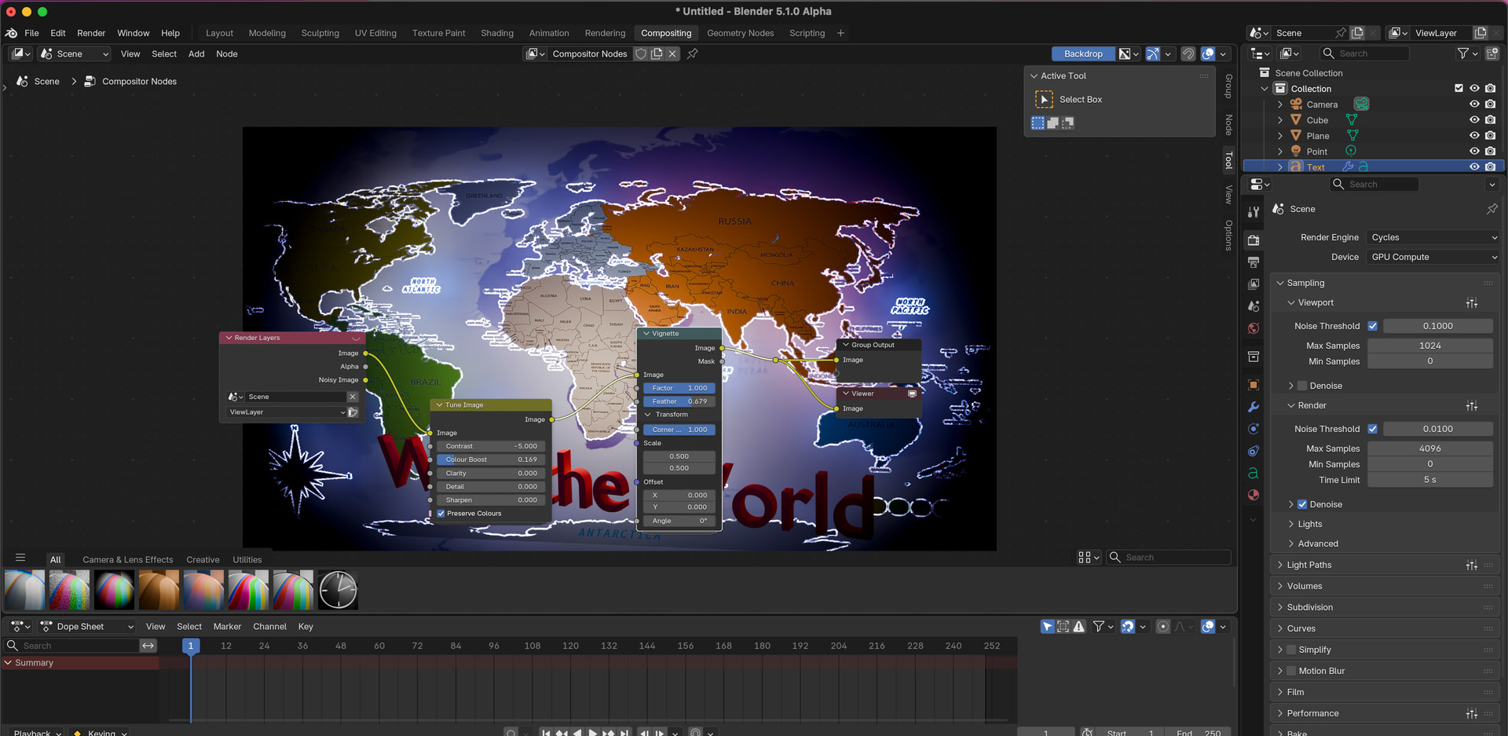Expand the Light Paths panel
This screenshot has height=736, width=1508.
point(1309,565)
